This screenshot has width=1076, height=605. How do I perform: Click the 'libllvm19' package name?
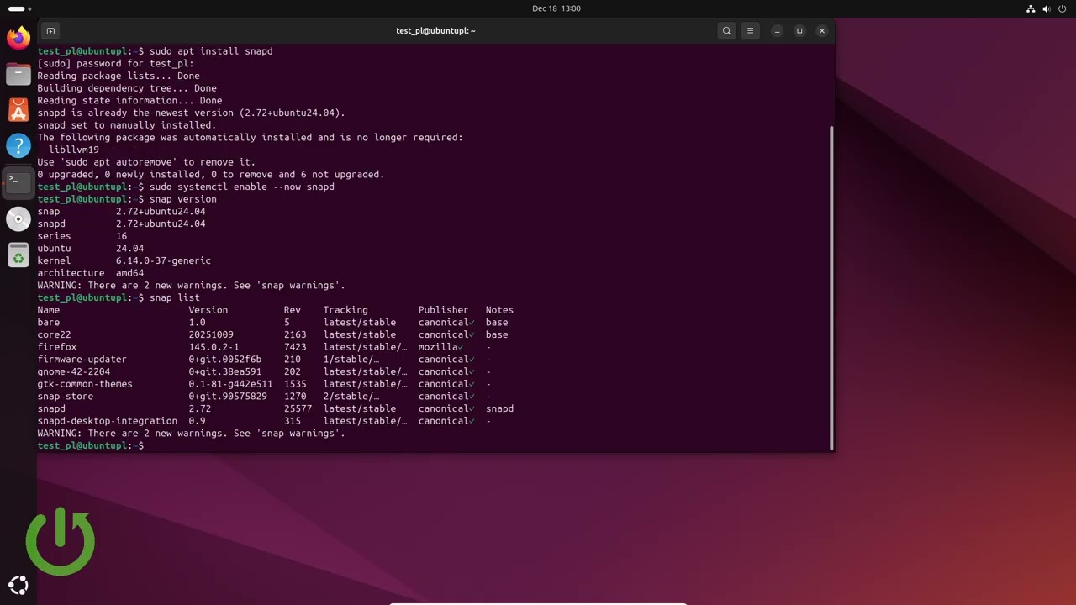[x=74, y=150]
